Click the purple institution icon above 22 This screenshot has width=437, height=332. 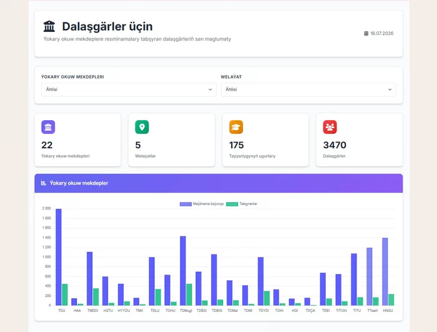pyautogui.click(x=48, y=127)
